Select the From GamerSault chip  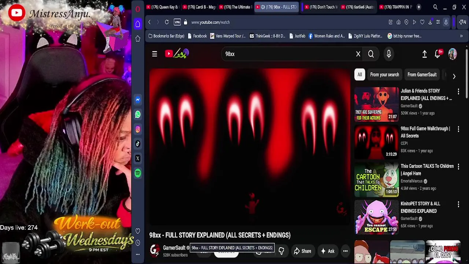tap(422, 74)
